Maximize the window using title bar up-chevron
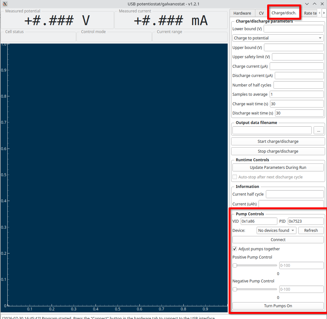The height and width of the screenshot is (319, 327). pos(315,4)
